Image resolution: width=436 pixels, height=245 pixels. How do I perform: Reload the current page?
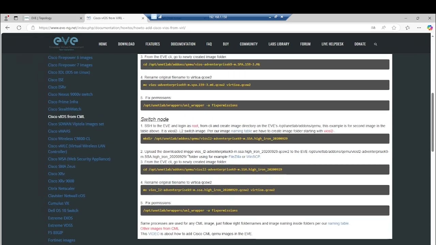19,28
